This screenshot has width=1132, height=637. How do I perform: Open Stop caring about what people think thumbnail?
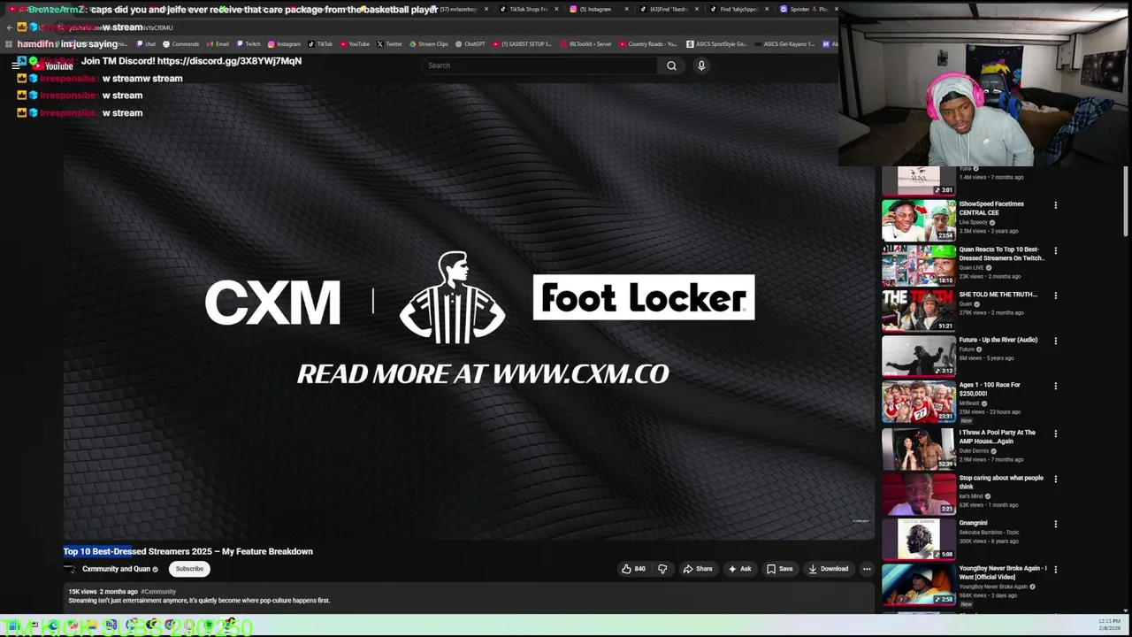(918, 494)
